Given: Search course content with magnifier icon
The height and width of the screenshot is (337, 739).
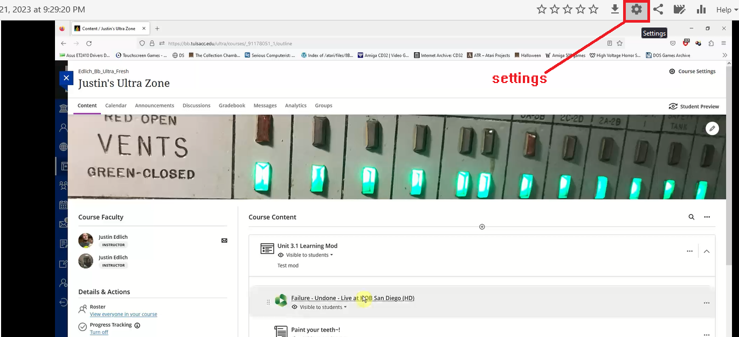Looking at the screenshot, I should point(692,217).
